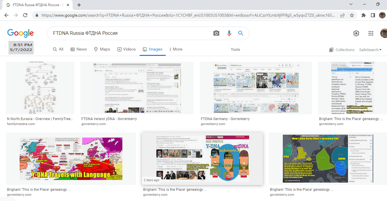Click familytreedna.com source link
The height and width of the screenshot is (201, 387).
[21, 124]
